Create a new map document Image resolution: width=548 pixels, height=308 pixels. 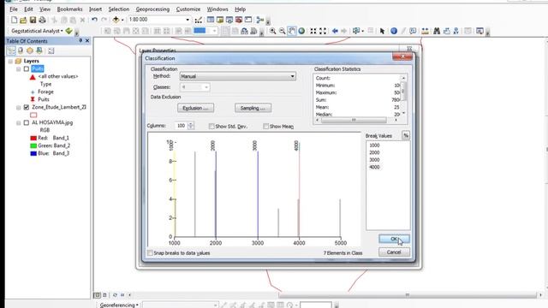pos(14,20)
